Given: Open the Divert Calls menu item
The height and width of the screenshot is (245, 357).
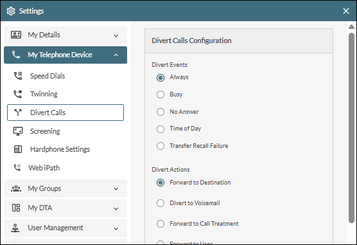Looking at the screenshot, I should pos(65,113).
